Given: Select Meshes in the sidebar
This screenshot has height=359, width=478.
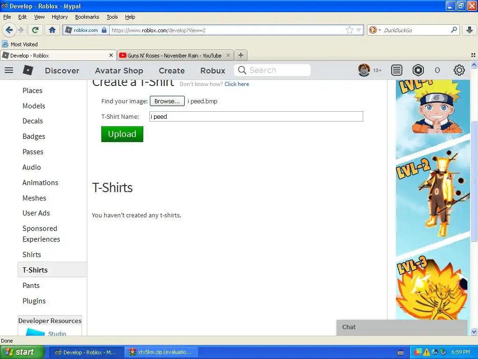Looking at the screenshot, I should tap(34, 198).
